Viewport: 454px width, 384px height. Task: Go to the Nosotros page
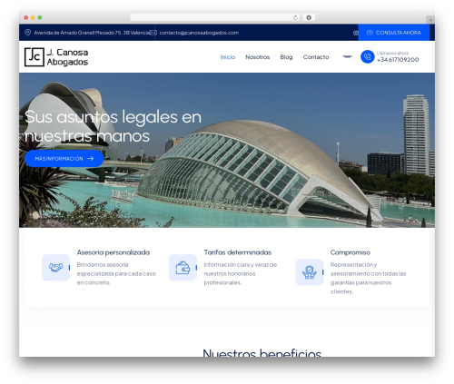(x=257, y=57)
